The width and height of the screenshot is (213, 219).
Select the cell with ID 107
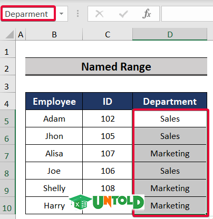(108, 153)
